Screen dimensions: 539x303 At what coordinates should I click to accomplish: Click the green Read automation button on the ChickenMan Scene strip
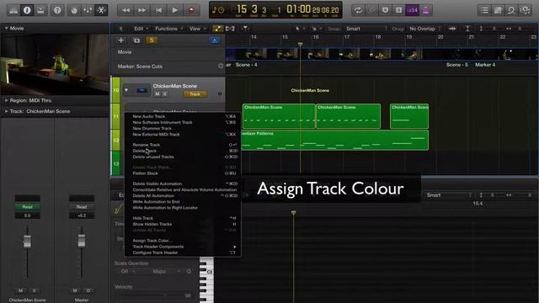[x=27, y=207]
